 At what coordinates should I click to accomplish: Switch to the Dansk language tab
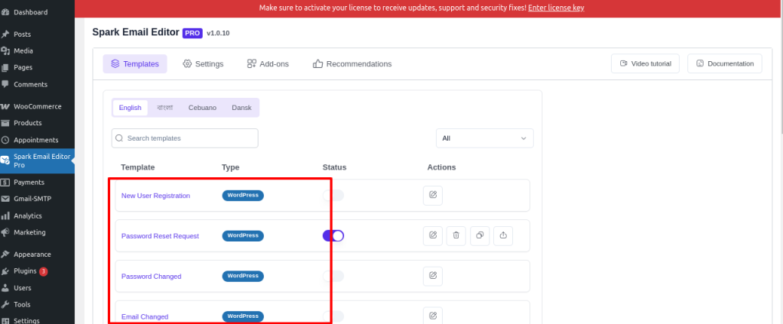click(242, 108)
